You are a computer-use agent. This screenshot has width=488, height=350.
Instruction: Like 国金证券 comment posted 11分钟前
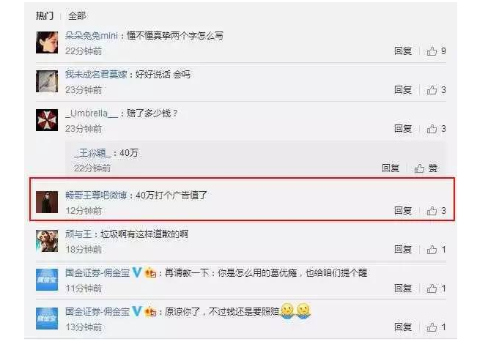(436, 288)
